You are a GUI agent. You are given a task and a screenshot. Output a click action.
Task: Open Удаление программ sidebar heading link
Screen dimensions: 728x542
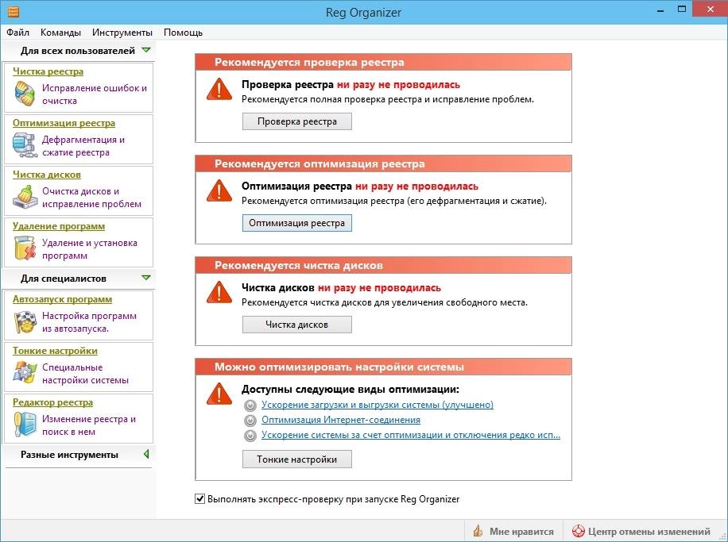point(59,226)
